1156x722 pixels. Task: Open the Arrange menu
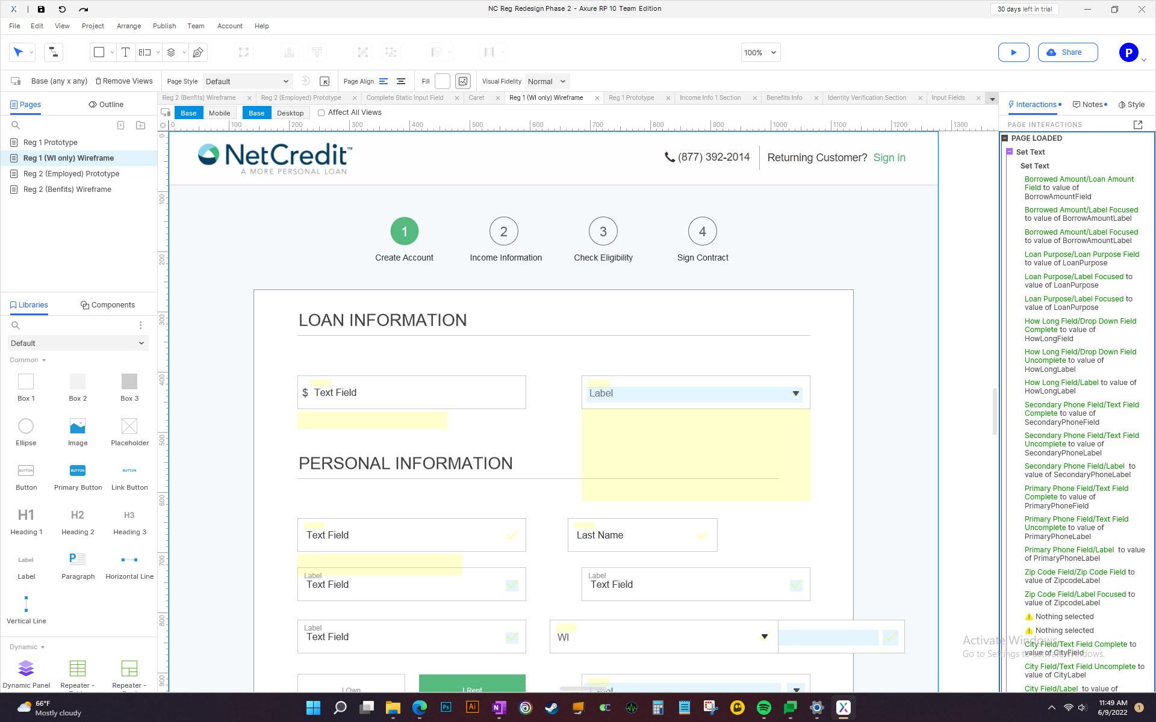tap(128, 26)
